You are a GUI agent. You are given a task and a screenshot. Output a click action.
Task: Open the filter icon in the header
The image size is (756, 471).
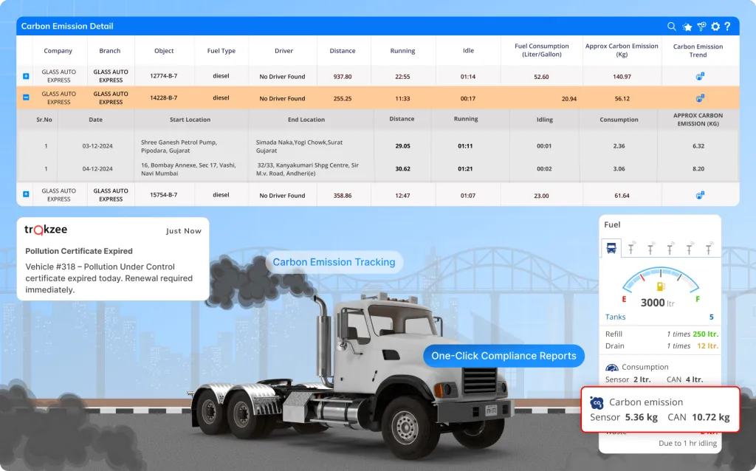(701, 27)
